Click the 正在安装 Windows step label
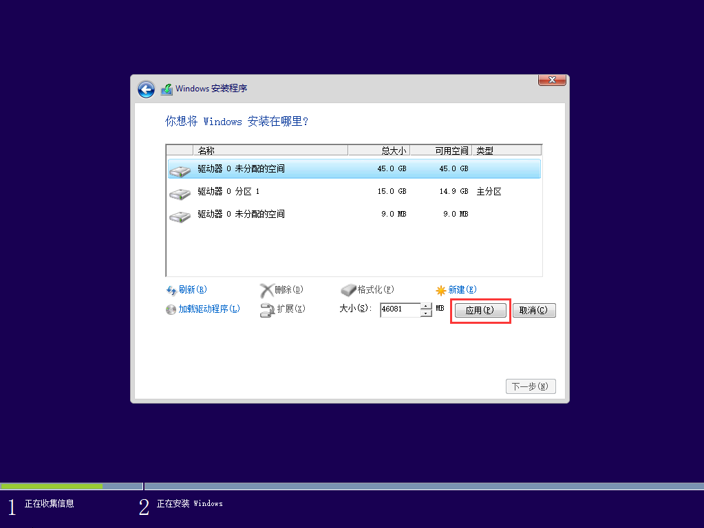The width and height of the screenshot is (704, 528). click(189, 504)
